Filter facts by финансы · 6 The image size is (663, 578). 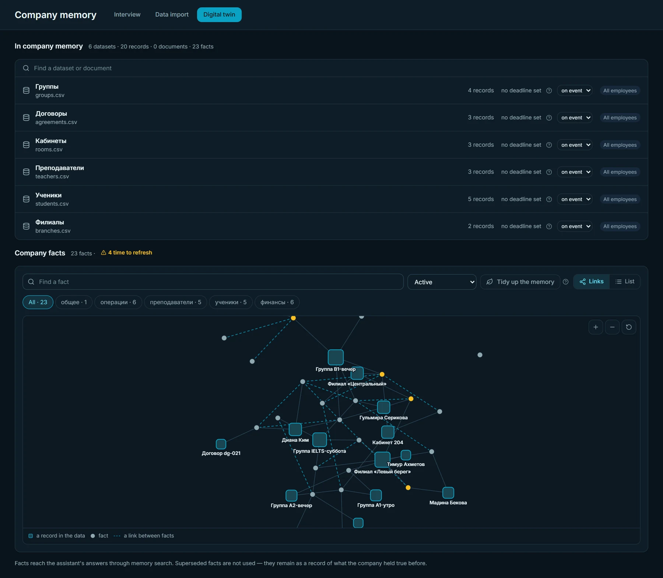pos(277,302)
